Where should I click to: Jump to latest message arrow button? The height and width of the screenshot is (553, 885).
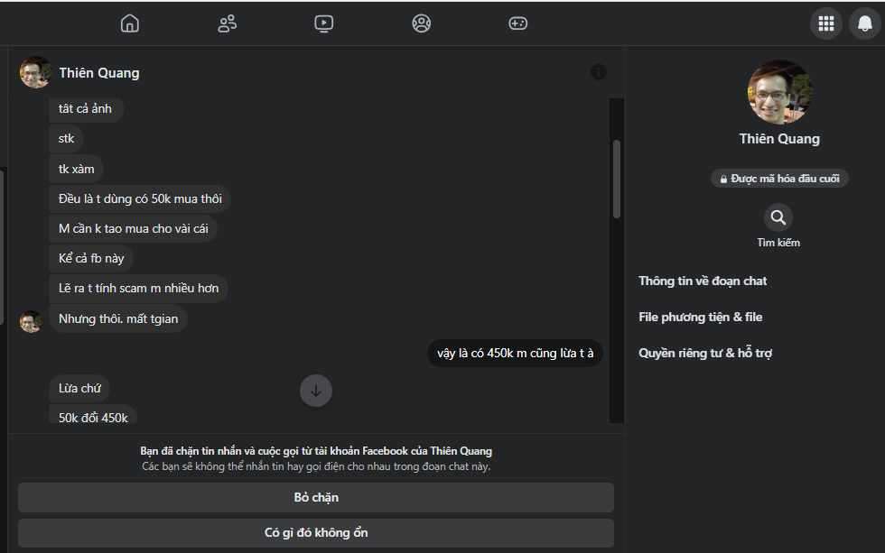[316, 391]
